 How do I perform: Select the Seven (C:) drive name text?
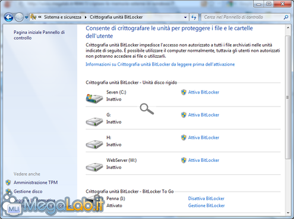(x=116, y=92)
